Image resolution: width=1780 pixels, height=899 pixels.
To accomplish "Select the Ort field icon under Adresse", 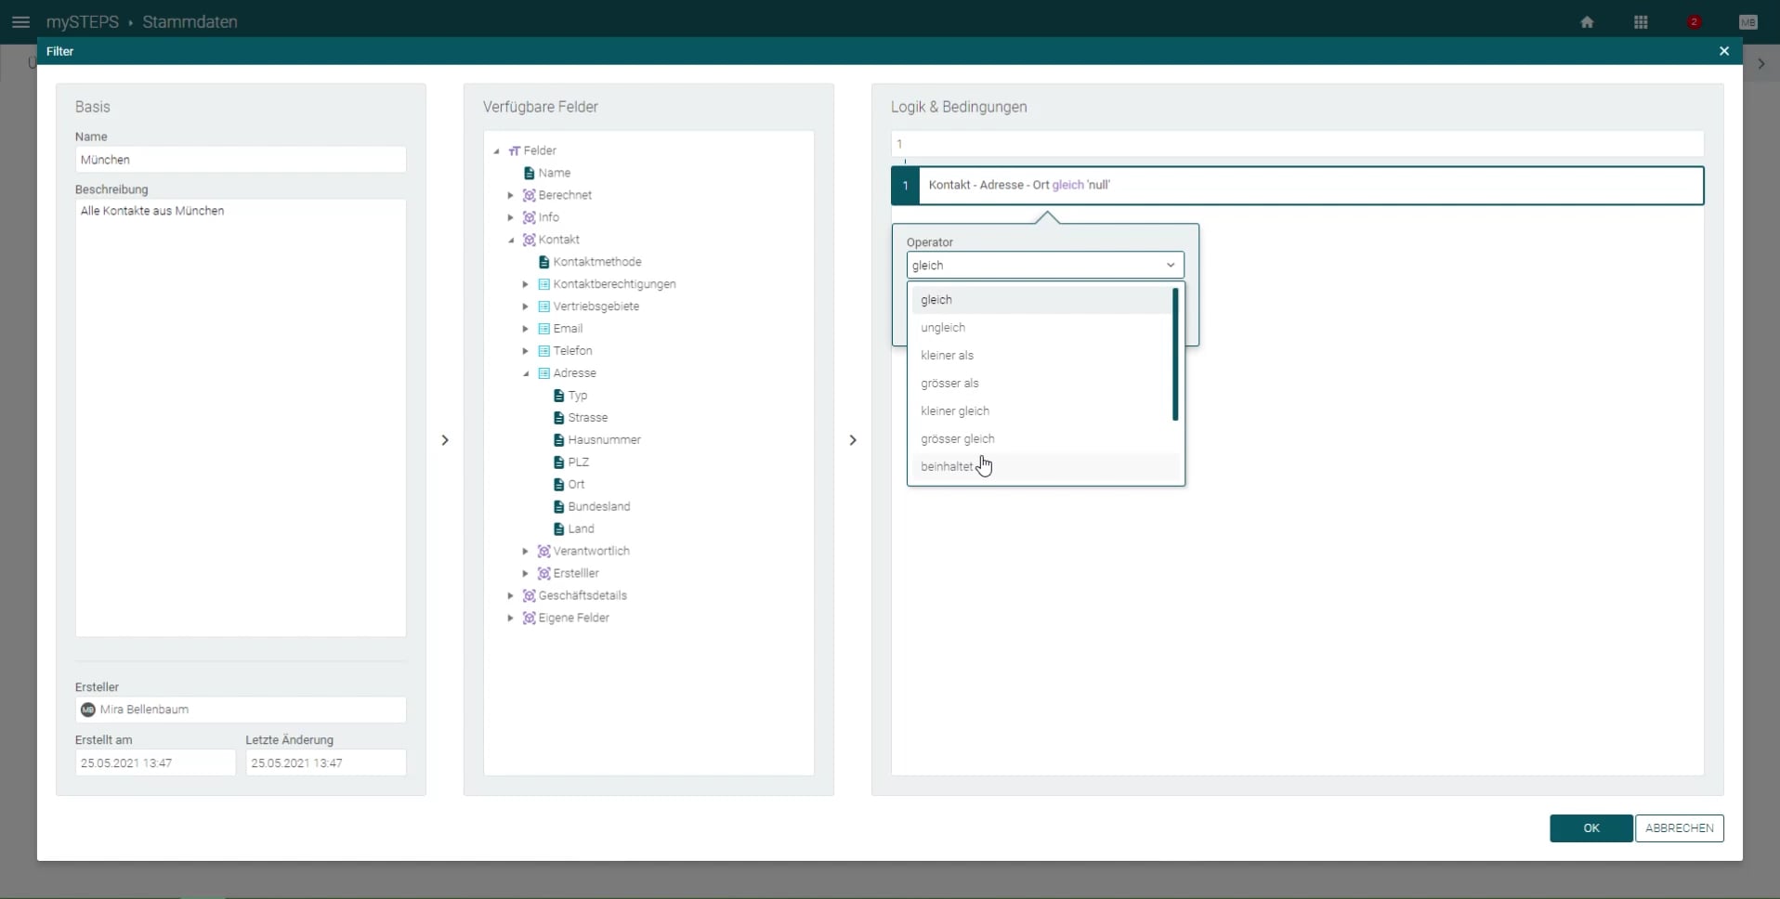I will point(559,484).
